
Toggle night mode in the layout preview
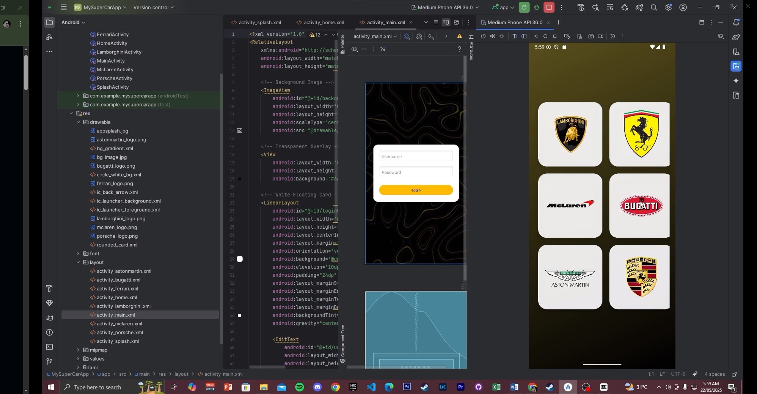click(431, 36)
